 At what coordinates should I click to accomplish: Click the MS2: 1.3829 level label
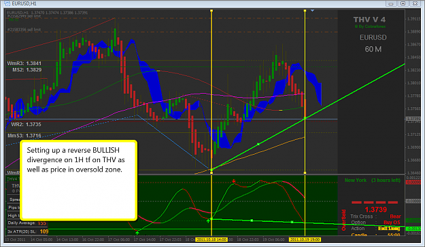click(x=27, y=70)
